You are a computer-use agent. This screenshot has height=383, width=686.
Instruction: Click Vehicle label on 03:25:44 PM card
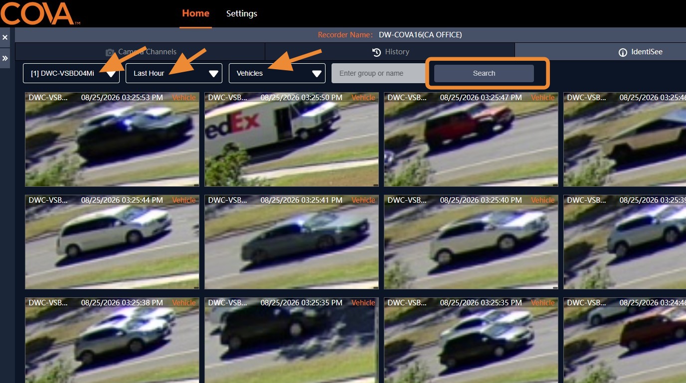point(184,200)
